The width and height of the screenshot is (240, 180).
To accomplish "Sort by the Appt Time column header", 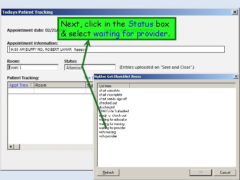I will (21, 85).
